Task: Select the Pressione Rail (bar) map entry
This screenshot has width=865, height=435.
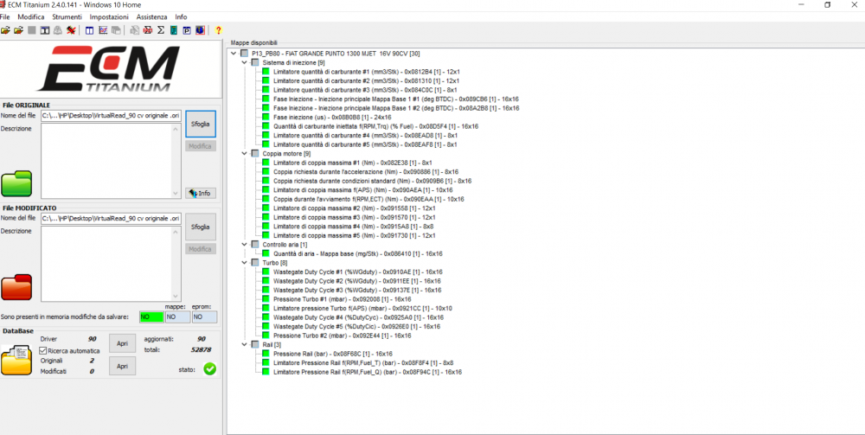Action: (x=333, y=354)
